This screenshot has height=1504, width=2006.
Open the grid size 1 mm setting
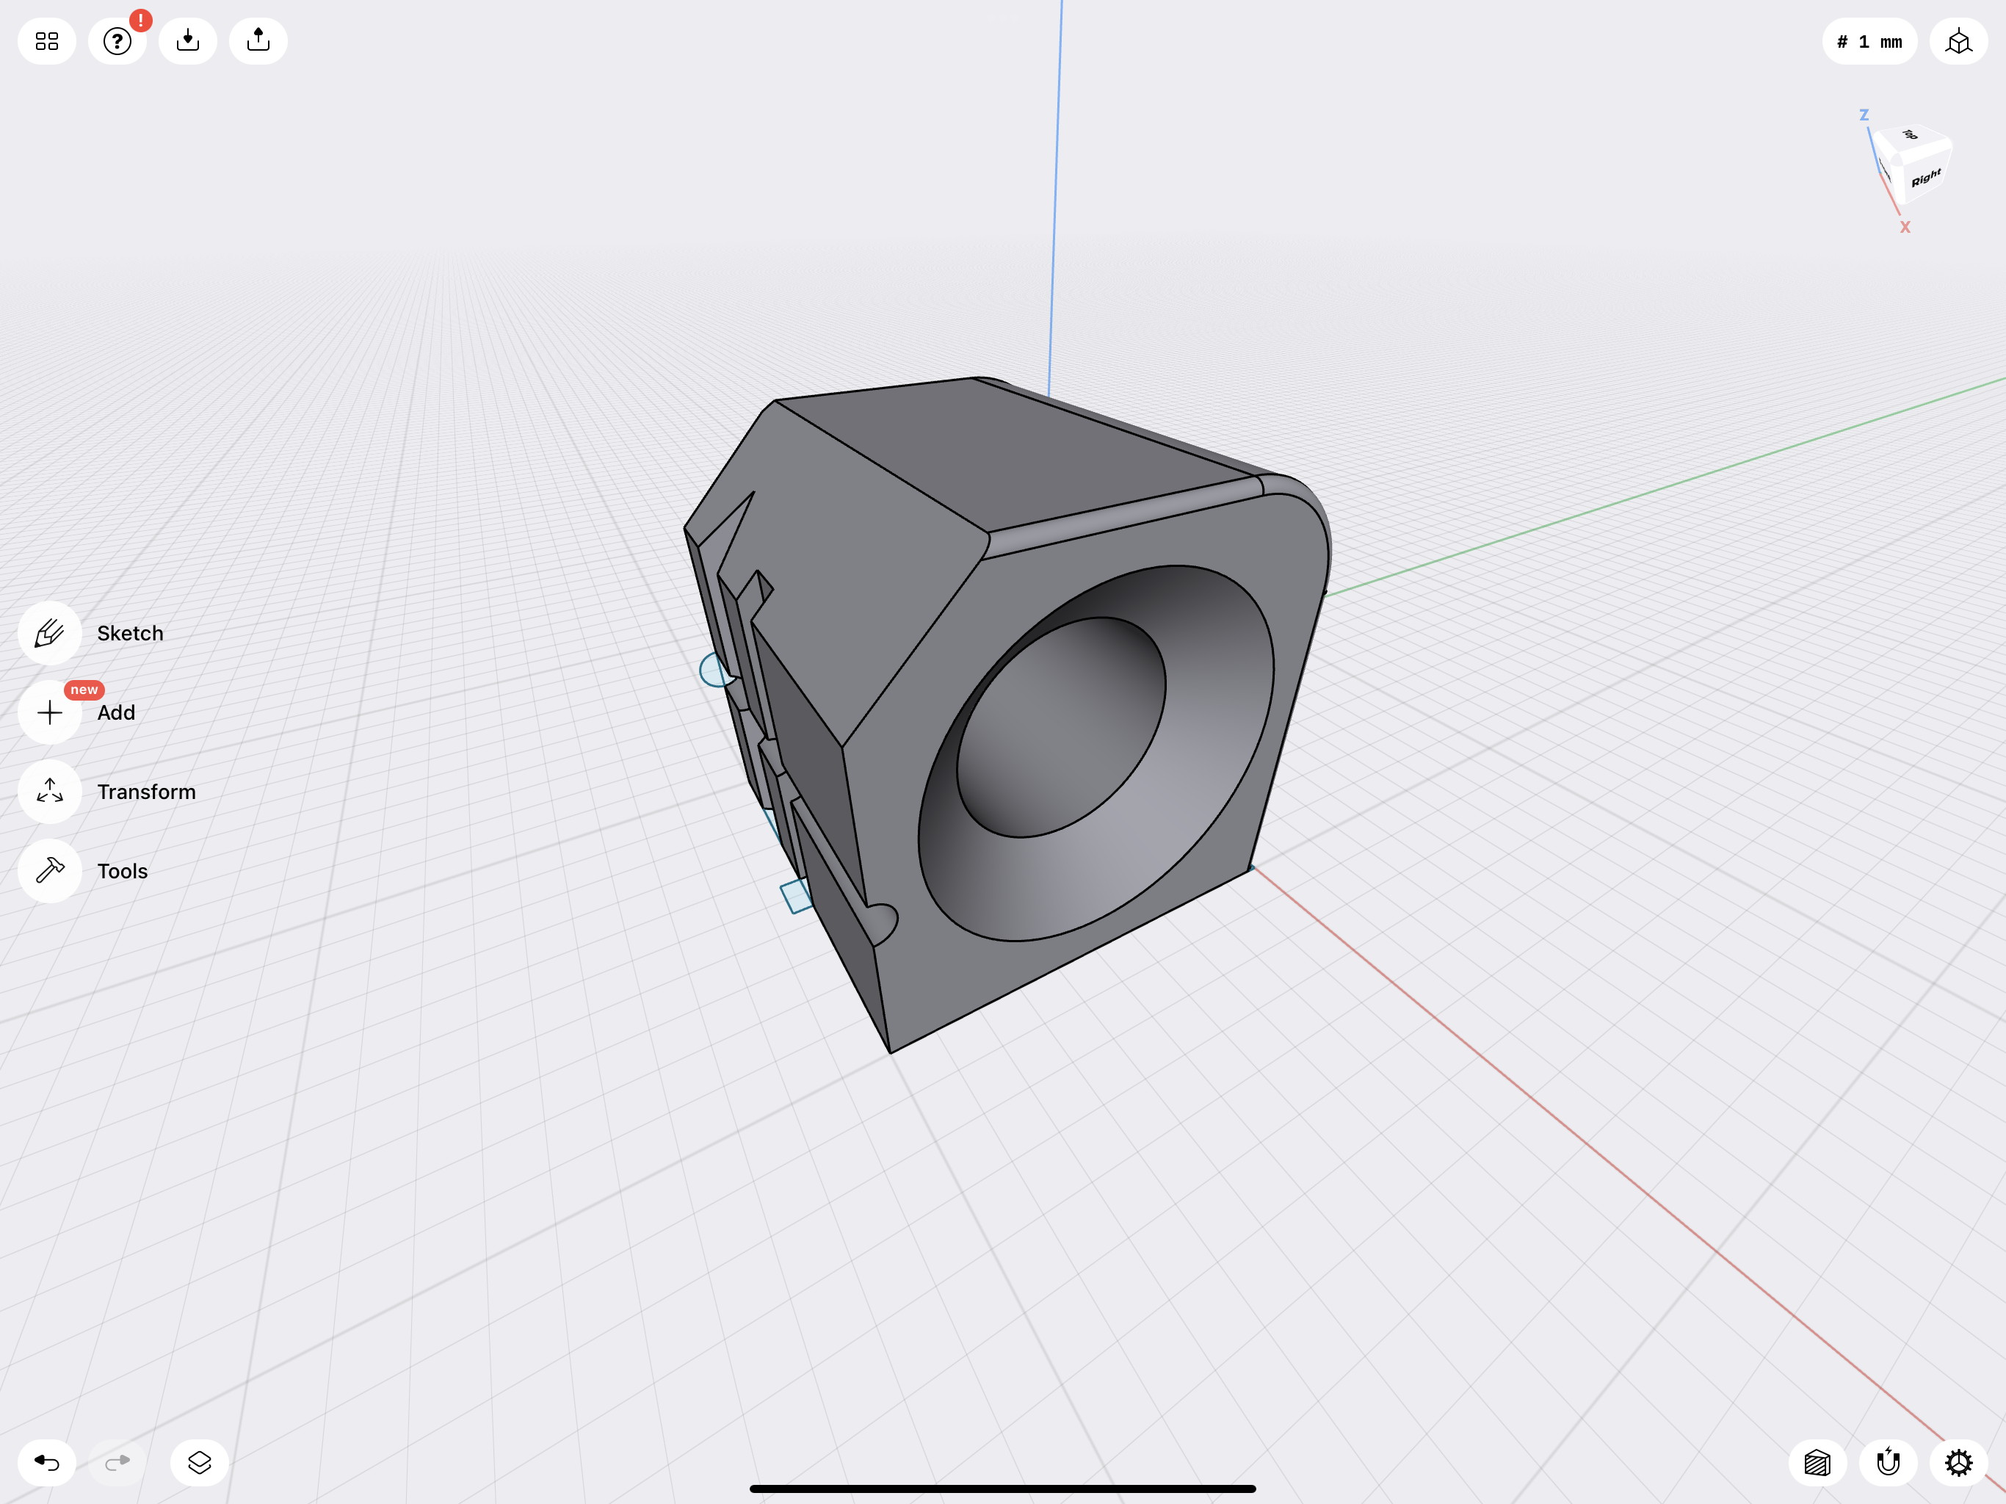point(1869,42)
